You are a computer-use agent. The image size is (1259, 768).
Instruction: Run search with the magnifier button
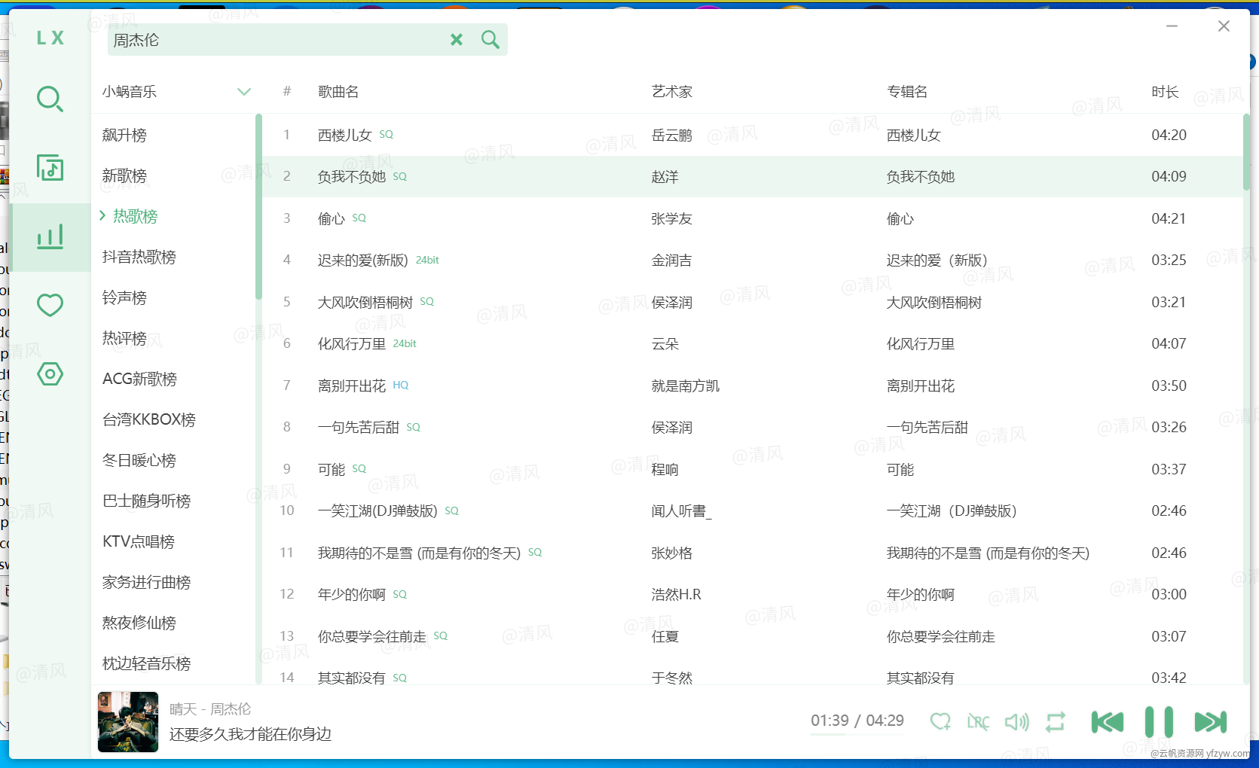pyautogui.click(x=490, y=40)
